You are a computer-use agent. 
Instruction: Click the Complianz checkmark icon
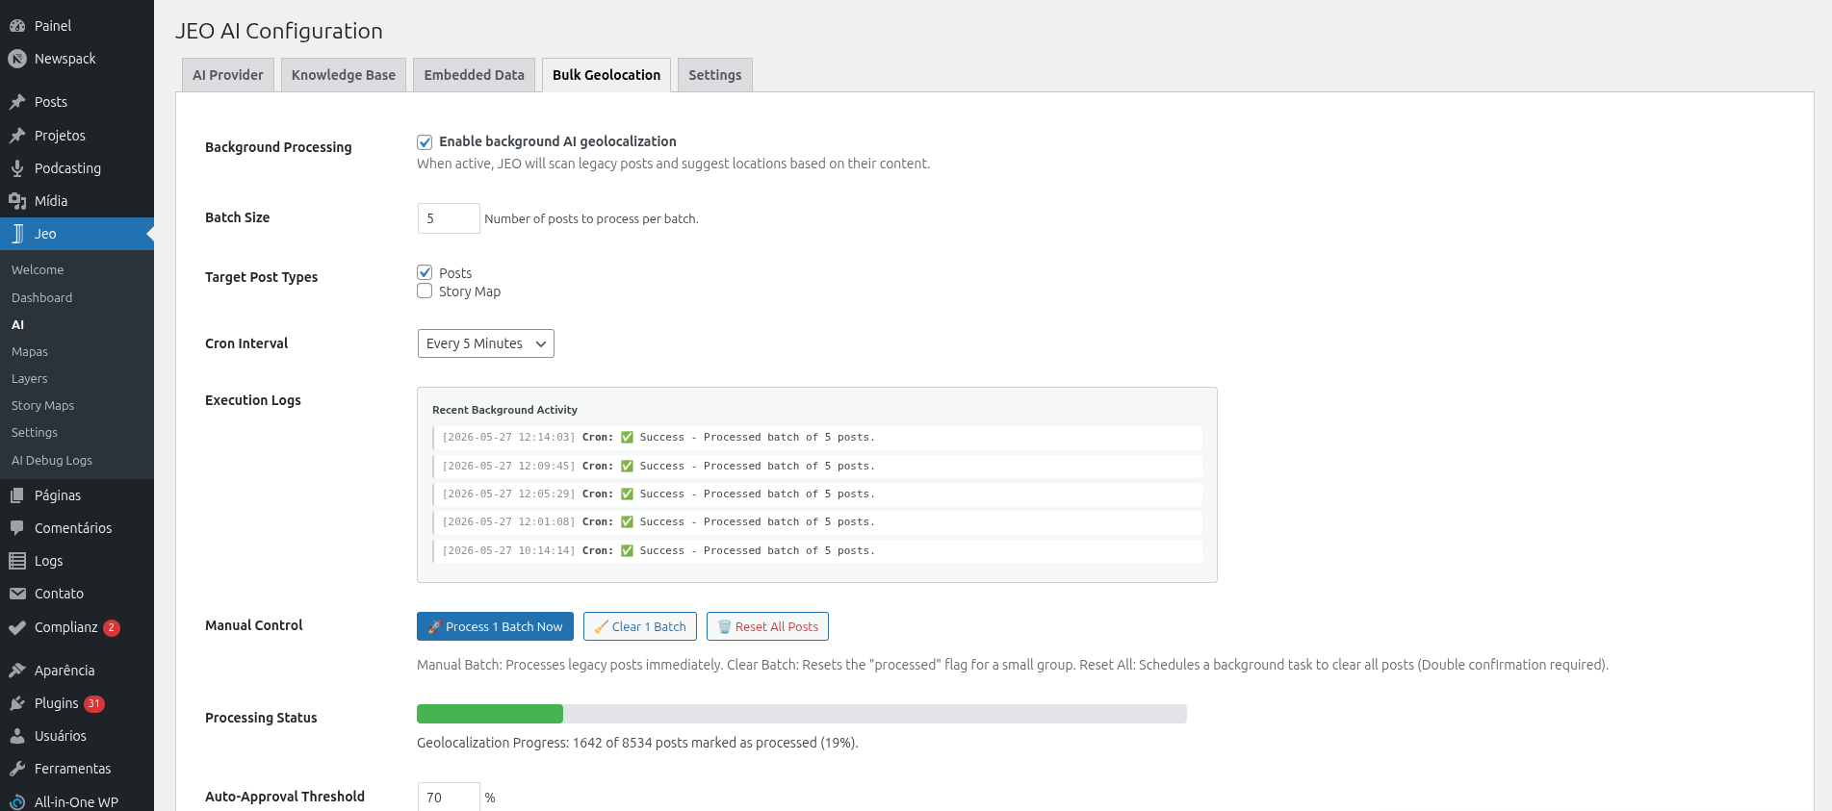coord(17,627)
